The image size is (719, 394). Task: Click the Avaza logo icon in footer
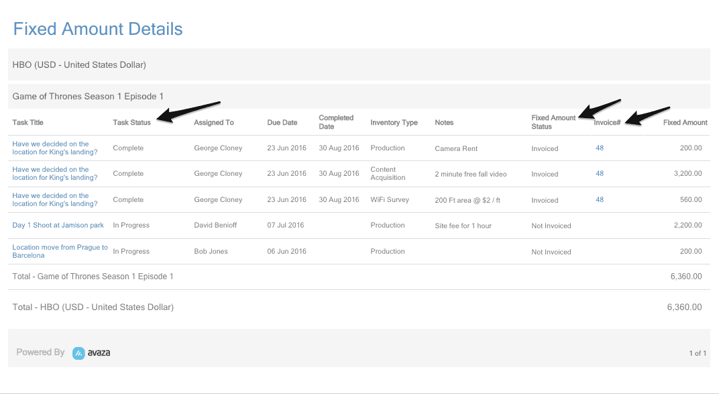click(78, 352)
